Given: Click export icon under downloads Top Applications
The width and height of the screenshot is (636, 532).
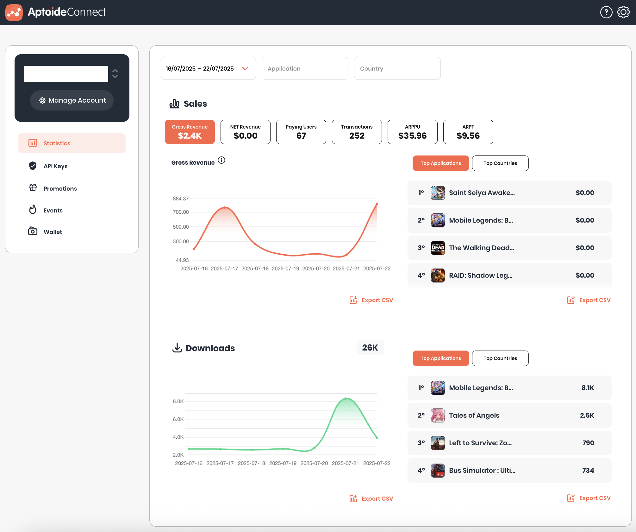Looking at the screenshot, I should tap(571, 498).
